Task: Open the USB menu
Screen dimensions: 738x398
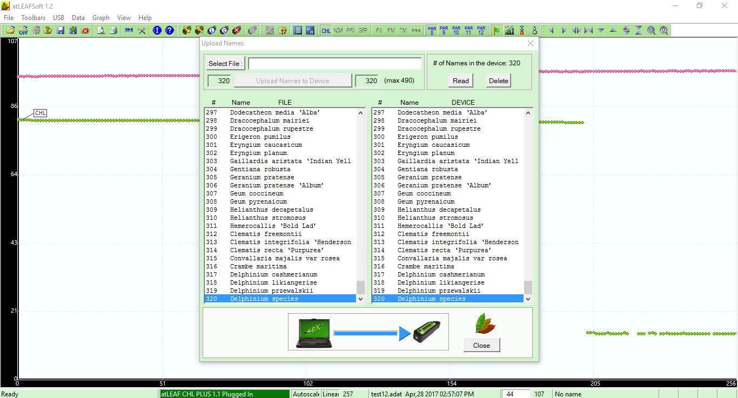Action: tap(58, 18)
